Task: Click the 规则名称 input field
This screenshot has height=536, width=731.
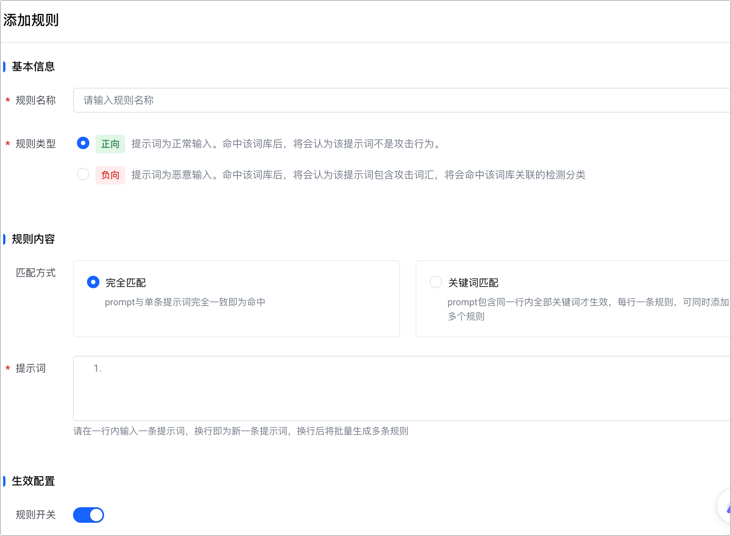Action: coord(402,100)
